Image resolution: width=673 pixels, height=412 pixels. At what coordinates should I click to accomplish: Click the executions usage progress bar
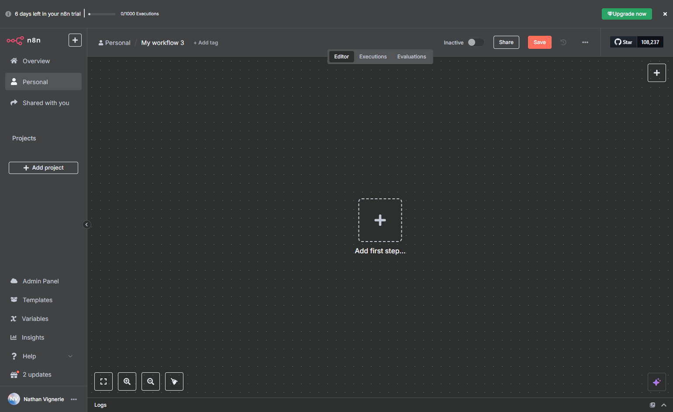point(102,14)
